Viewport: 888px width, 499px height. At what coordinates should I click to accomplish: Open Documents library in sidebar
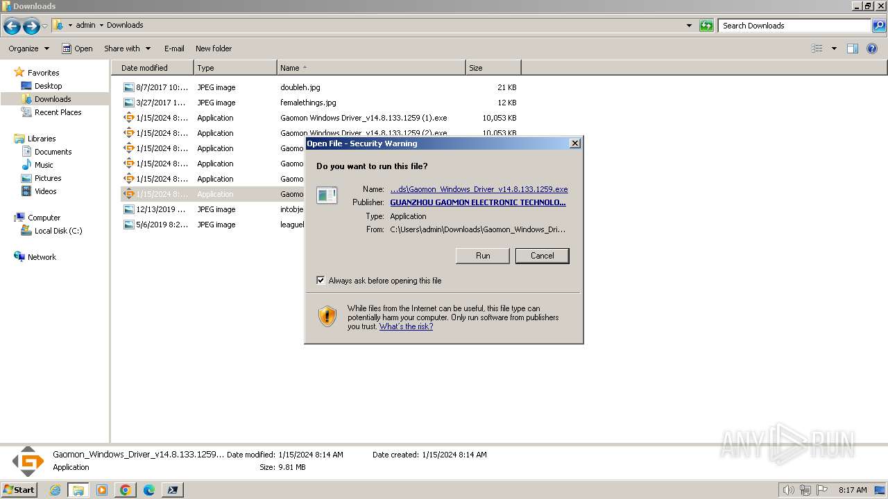coord(53,152)
